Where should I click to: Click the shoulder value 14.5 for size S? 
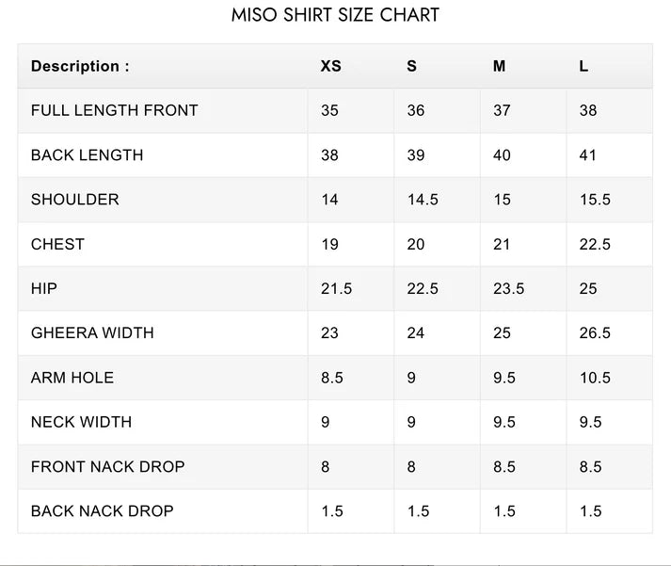pos(423,200)
